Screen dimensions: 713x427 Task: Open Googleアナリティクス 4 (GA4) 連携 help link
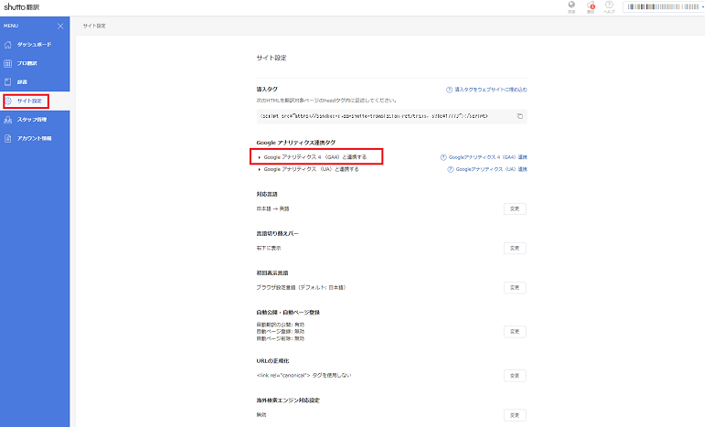tap(488, 157)
